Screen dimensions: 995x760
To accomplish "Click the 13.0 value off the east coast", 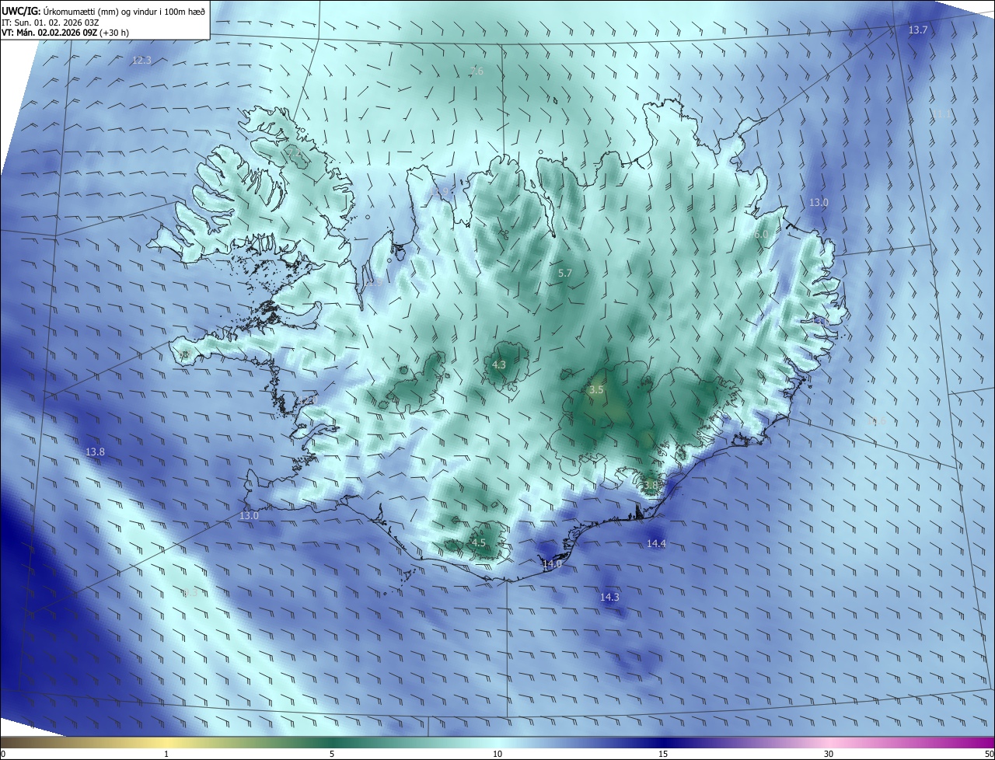I will tap(819, 202).
